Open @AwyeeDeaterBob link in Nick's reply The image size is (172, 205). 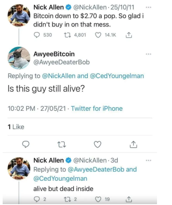pos(96,169)
